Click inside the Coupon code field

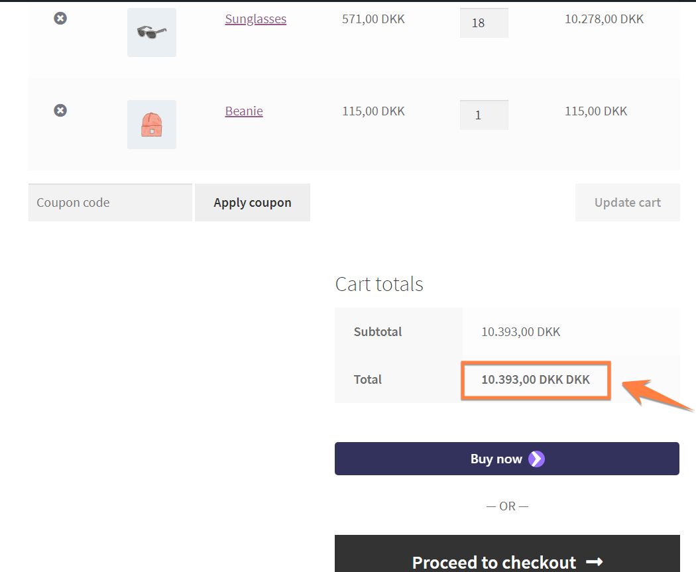coord(109,202)
